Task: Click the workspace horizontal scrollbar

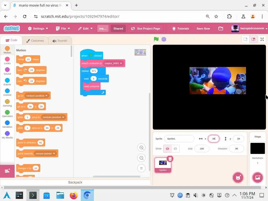Action: [117, 176]
